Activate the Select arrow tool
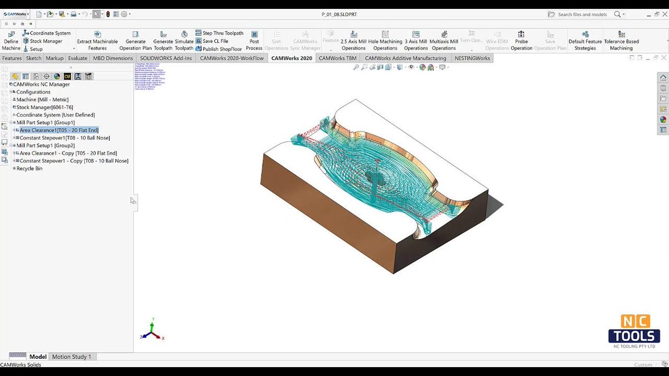The image size is (669, 376). 96,14
